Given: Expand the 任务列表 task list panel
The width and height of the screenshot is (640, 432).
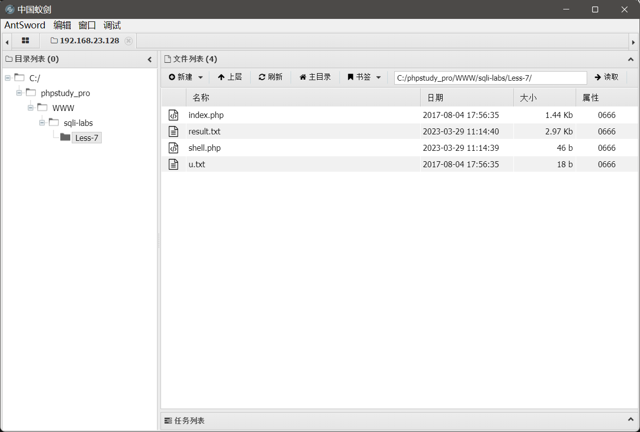Looking at the screenshot, I should (x=631, y=421).
